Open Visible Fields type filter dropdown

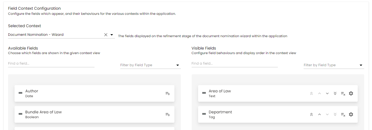[361, 65]
